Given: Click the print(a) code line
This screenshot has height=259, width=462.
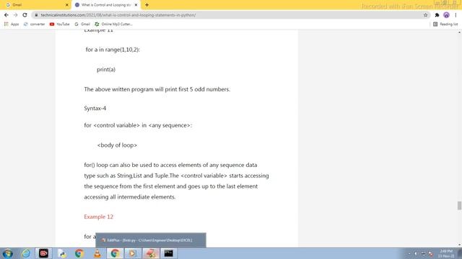Looking at the screenshot, I should [x=106, y=70].
